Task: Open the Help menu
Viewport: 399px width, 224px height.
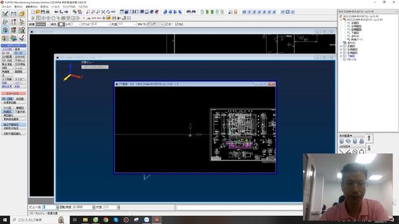Action: pos(83,7)
